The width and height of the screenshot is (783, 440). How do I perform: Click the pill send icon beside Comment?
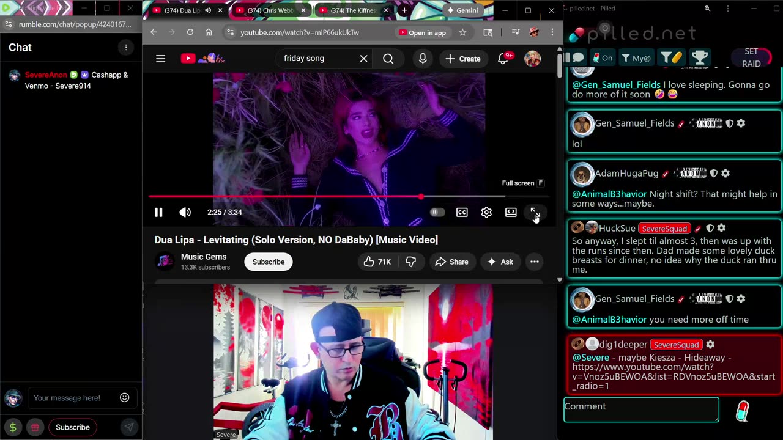tap(742, 411)
